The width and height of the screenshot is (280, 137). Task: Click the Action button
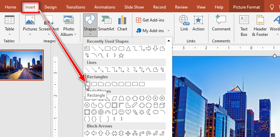point(198,23)
